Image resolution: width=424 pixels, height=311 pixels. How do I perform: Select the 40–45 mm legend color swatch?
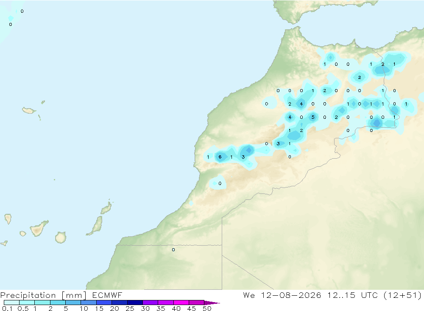181,303
